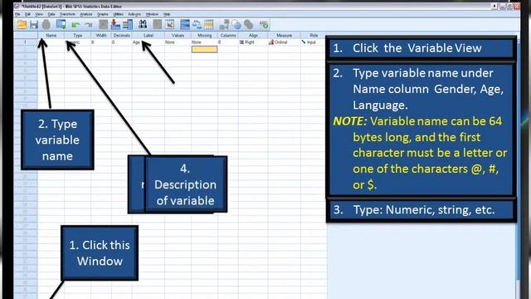Image resolution: width=531 pixels, height=299 pixels.
Task: Click the Decimals cell showing 0
Action: point(122,42)
